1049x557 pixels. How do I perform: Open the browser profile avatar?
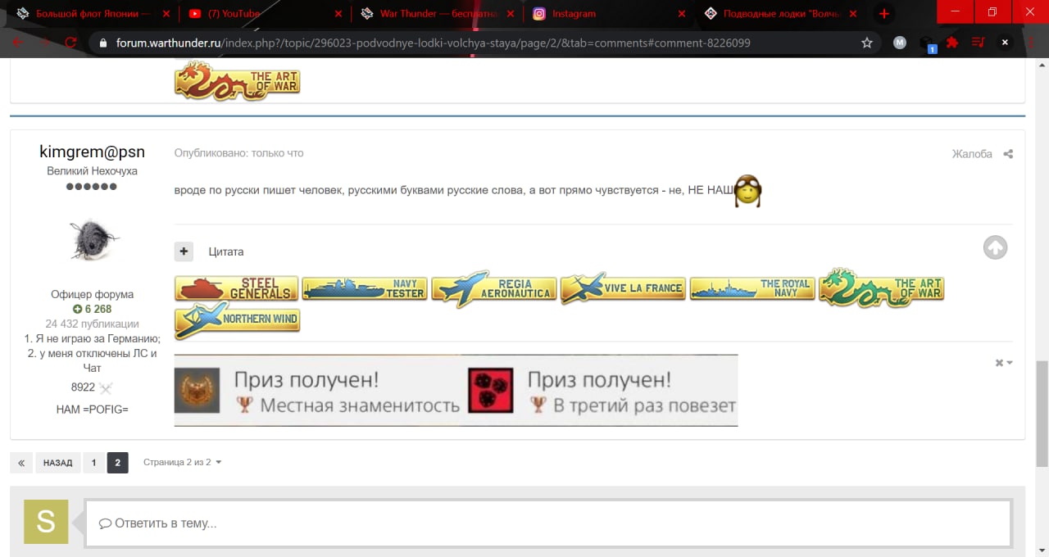point(900,43)
